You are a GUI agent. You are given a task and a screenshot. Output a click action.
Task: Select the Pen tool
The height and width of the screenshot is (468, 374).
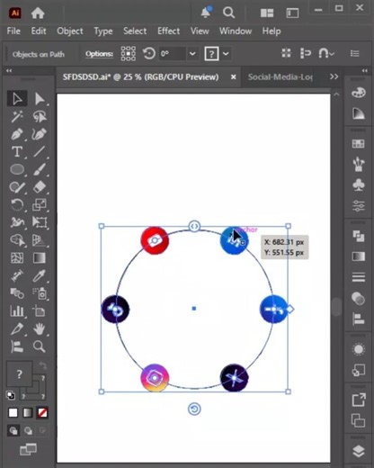coord(17,134)
